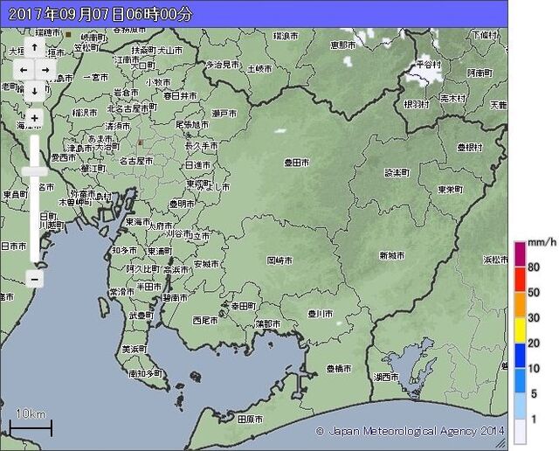Screen dimensions: 559x451
Task: Zoom out with the minus button
Action: pos(35,279)
